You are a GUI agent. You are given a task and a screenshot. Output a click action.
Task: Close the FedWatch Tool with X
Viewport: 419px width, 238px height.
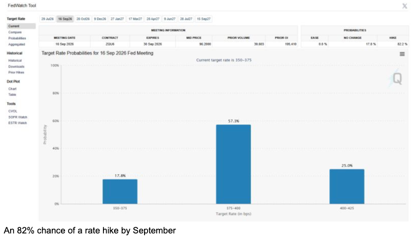tap(405, 6)
